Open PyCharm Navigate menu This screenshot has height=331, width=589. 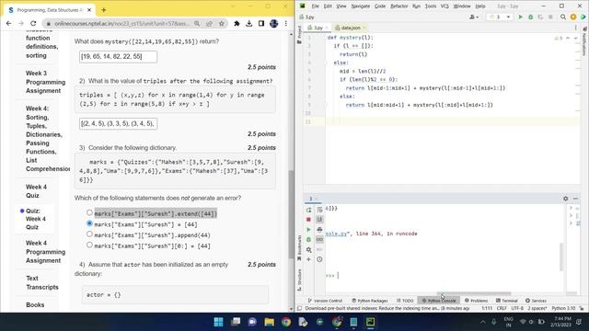coord(360,6)
